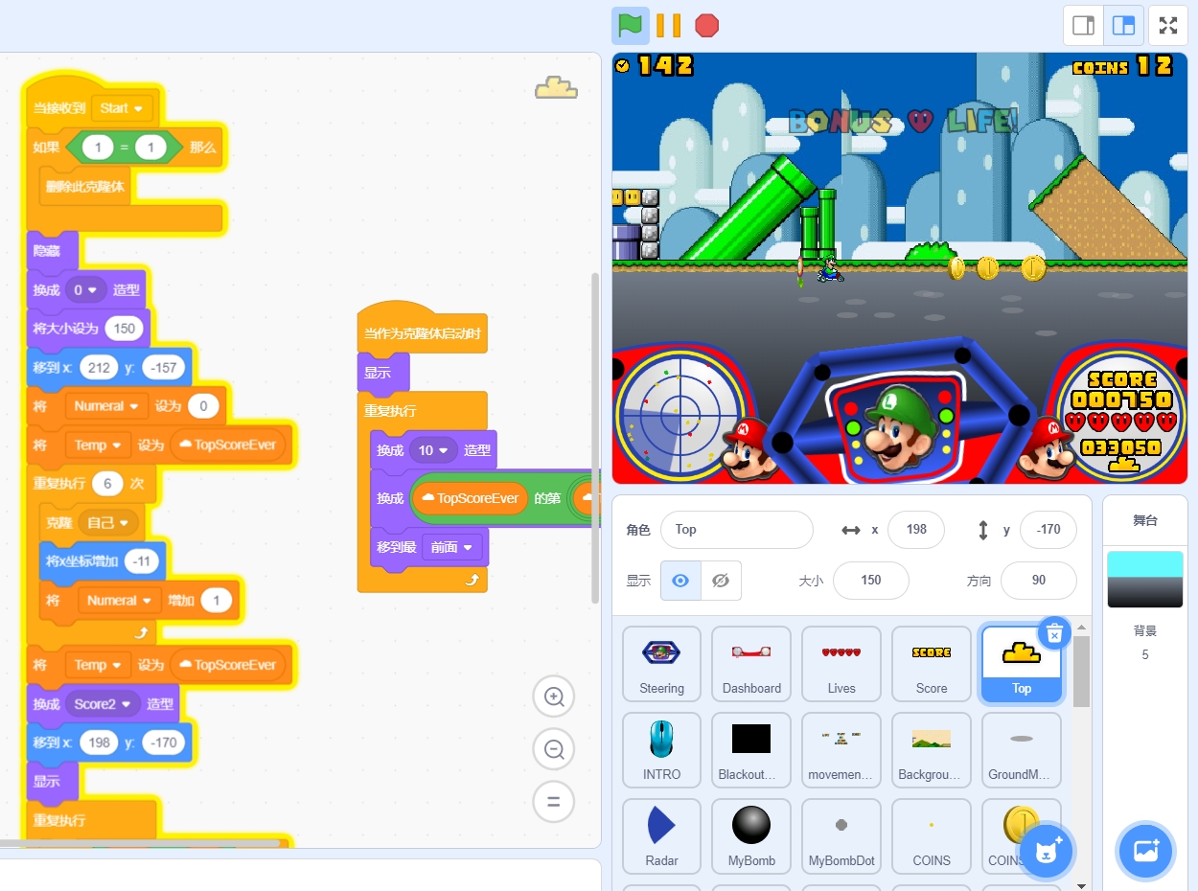Screen dimensions: 1198x891
Task: Select the Steering sprite
Action: coord(661,665)
